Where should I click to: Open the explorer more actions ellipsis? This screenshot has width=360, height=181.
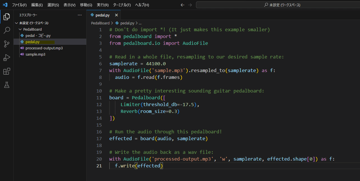tap(80, 15)
